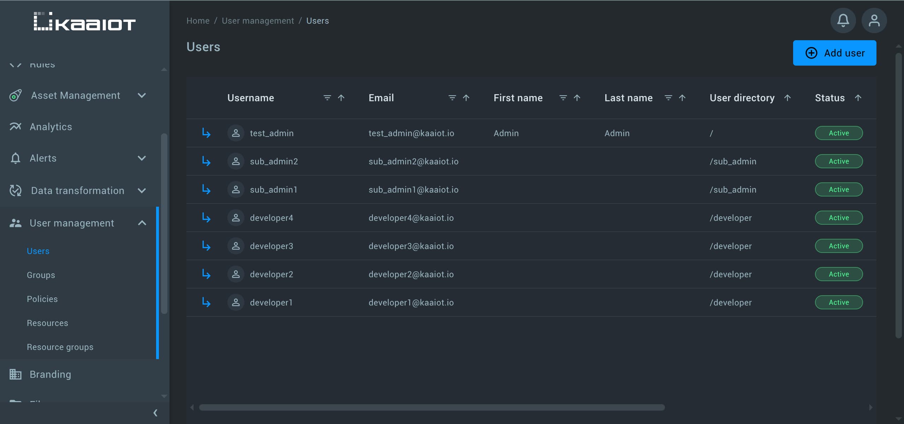The width and height of the screenshot is (904, 424).
Task: Select Groups in the sidebar menu
Action: [41, 275]
